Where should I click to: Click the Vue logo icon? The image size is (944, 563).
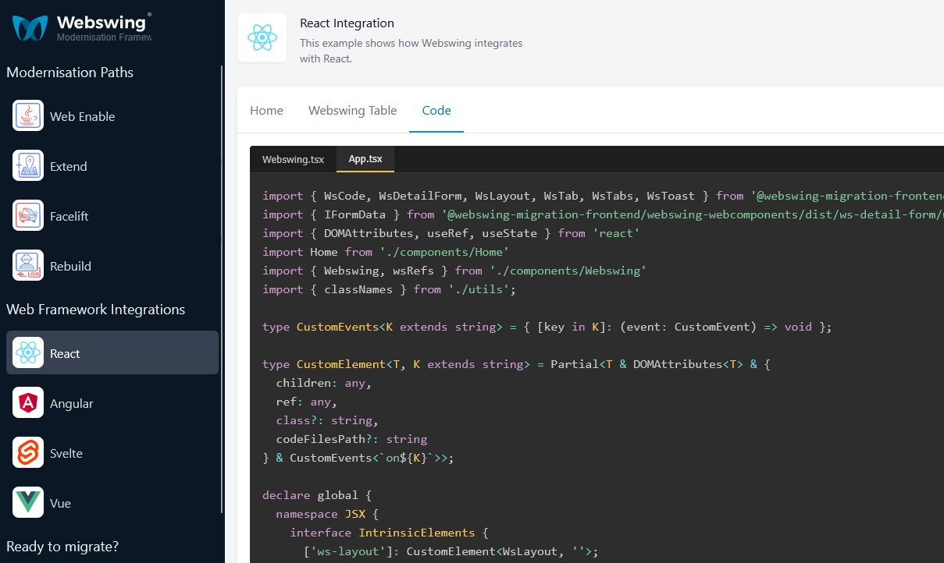[x=28, y=503]
